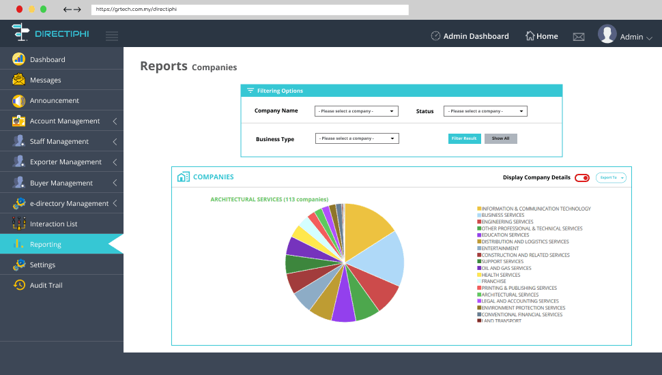
Task: Toggle the hamburger sidebar menu icon
Action: coord(112,36)
